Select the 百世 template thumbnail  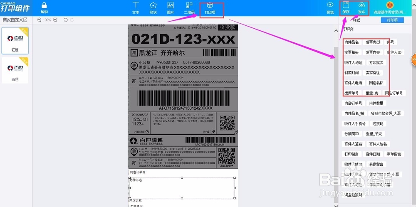(15, 70)
